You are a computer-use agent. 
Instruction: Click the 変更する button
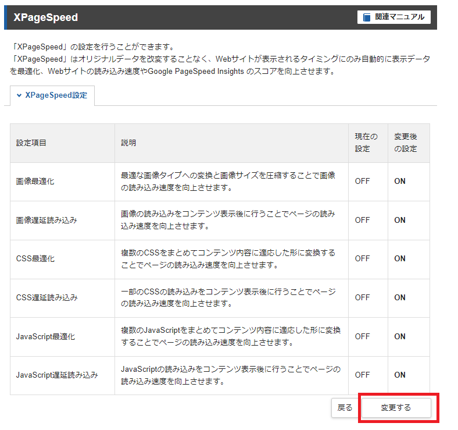pos(396,407)
